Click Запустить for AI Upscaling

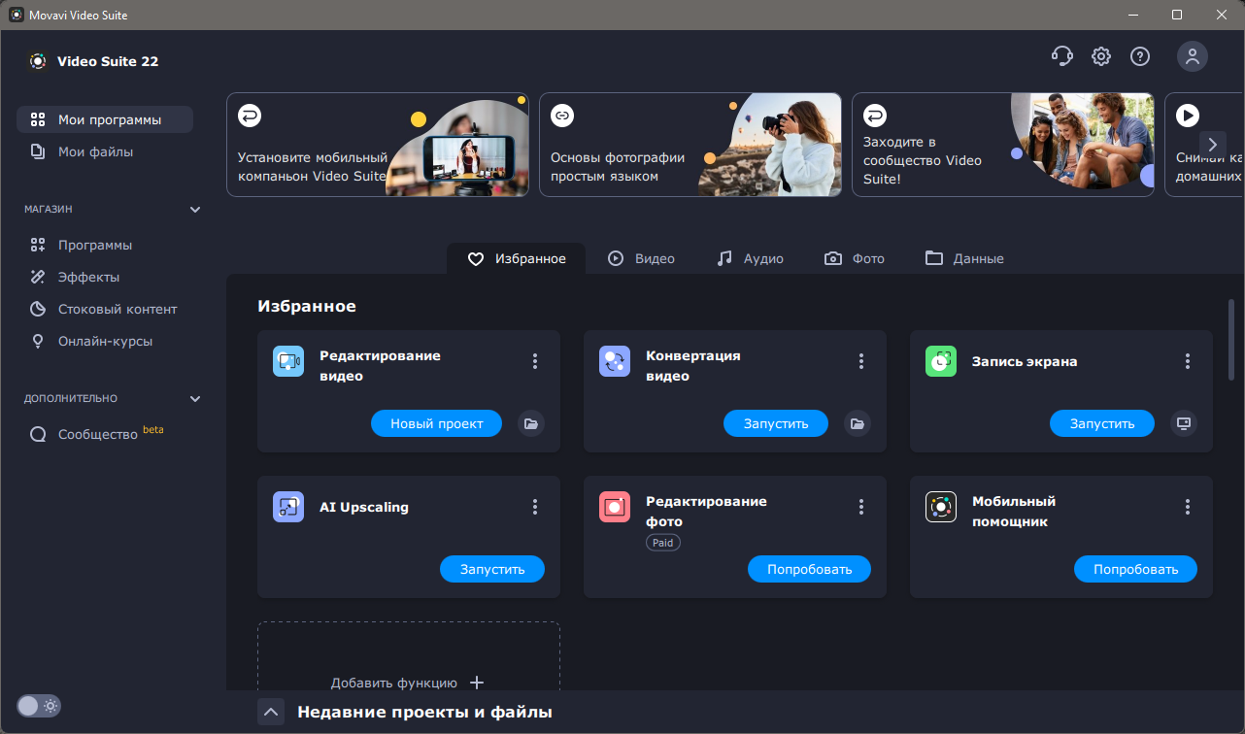(492, 569)
